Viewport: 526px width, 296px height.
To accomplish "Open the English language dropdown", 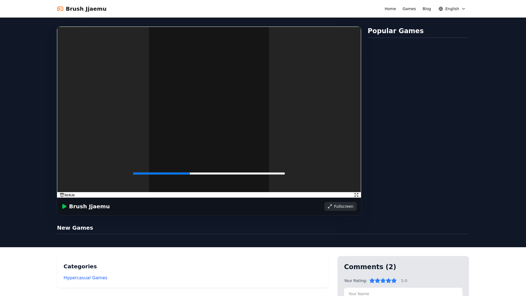I will point(452,9).
